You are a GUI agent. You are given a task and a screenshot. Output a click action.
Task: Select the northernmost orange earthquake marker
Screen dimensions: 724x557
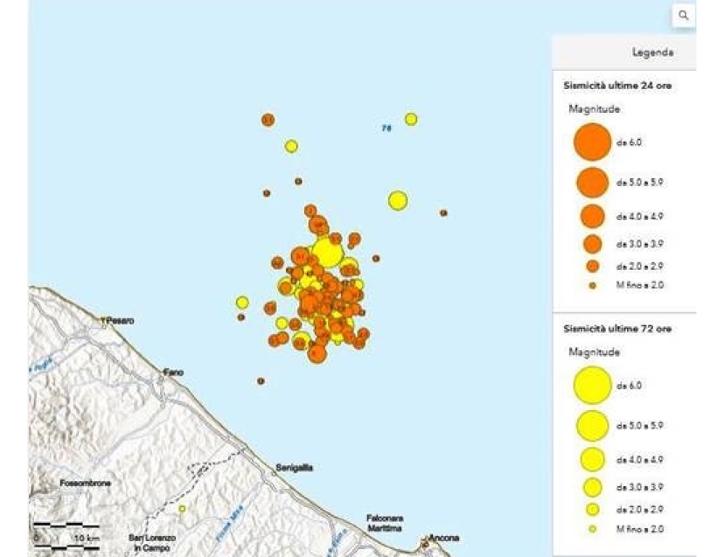pyautogui.click(x=268, y=119)
